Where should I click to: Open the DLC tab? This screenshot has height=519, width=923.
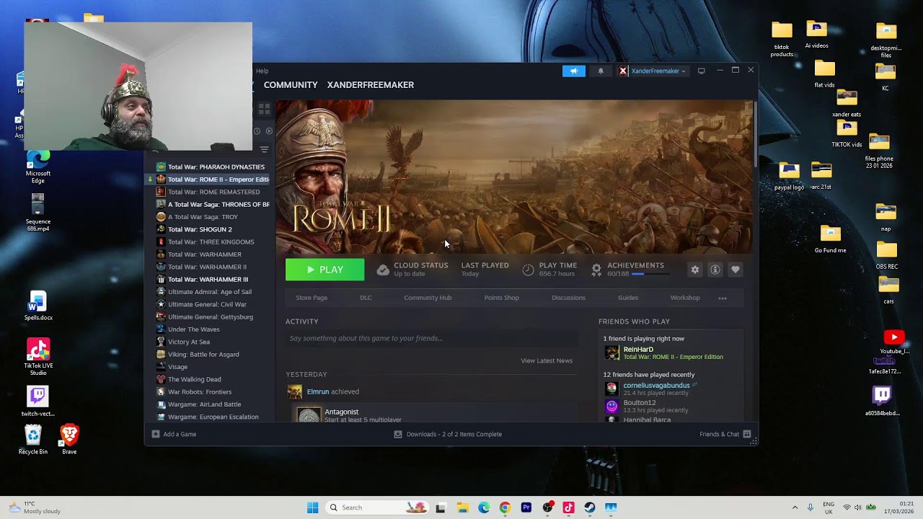click(366, 298)
